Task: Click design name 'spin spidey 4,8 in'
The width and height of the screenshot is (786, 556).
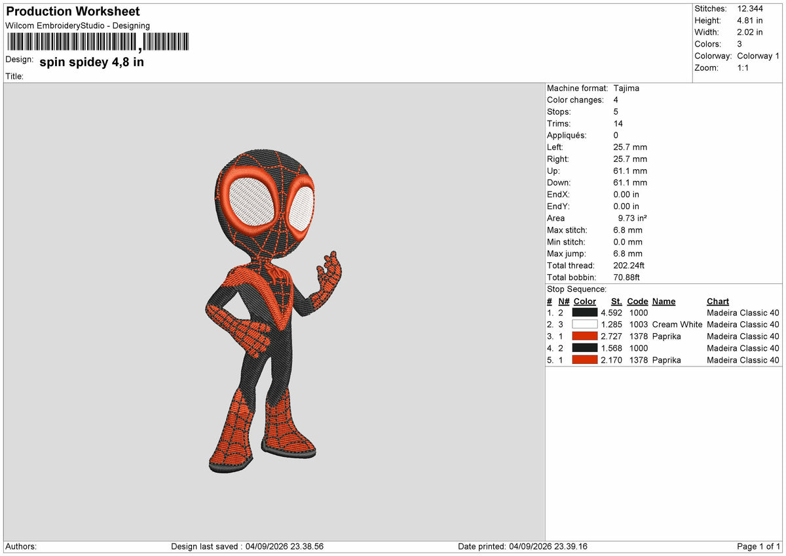Action: [x=92, y=63]
